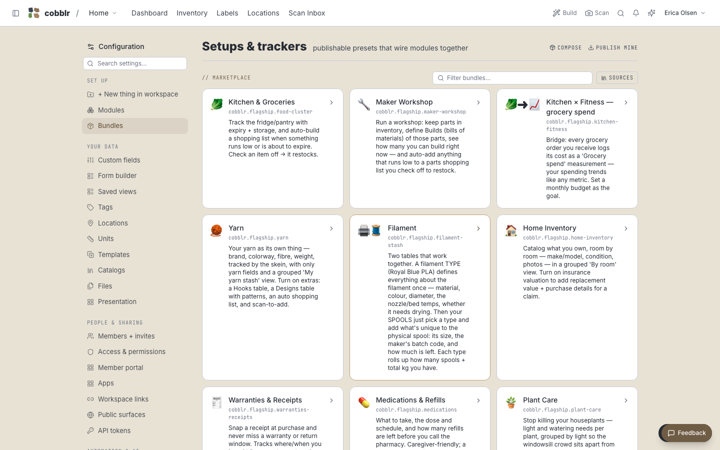Screen dimensions: 720x450
Task: Open Catalogs settings
Action: [135, 270]
